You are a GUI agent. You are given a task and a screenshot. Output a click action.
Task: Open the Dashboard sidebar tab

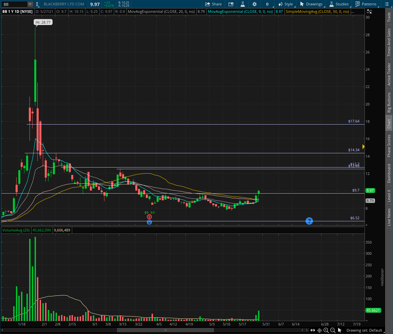pyautogui.click(x=389, y=173)
